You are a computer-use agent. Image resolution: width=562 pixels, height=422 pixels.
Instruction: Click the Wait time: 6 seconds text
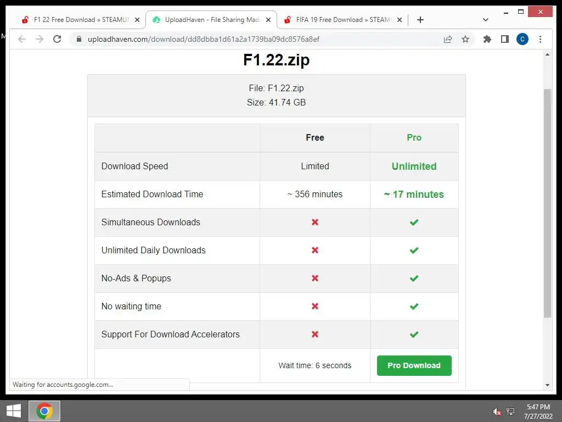314,365
